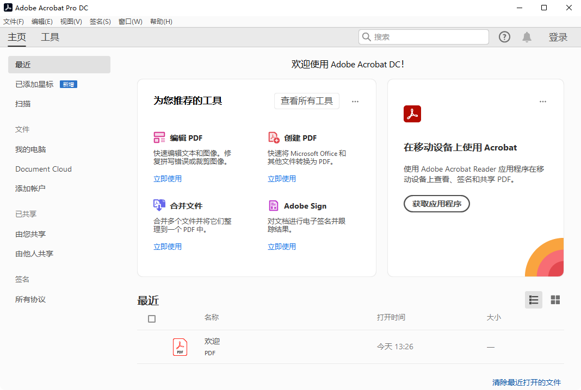Image resolution: width=581 pixels, height=390 pixels.
Task: Click the search magnifier icon
Action: (367, 37)
